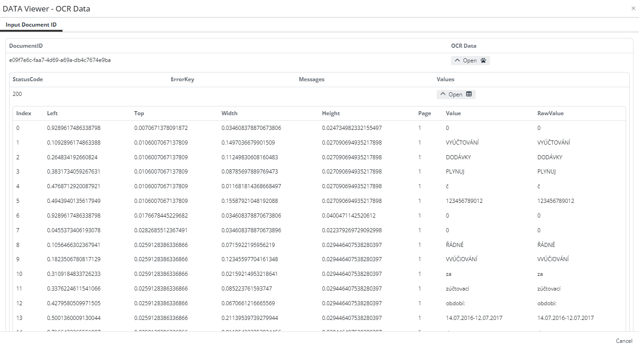Click the RawValue column header

coord(550,113)
